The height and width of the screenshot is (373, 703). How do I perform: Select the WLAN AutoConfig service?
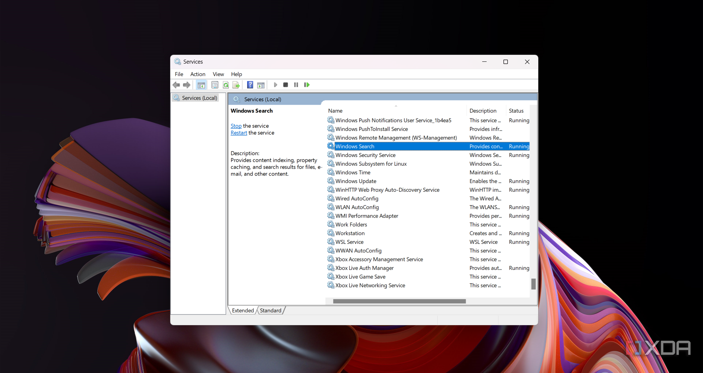[357, 207]
